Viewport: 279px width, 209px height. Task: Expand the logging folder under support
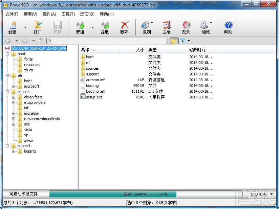point(14,152)
